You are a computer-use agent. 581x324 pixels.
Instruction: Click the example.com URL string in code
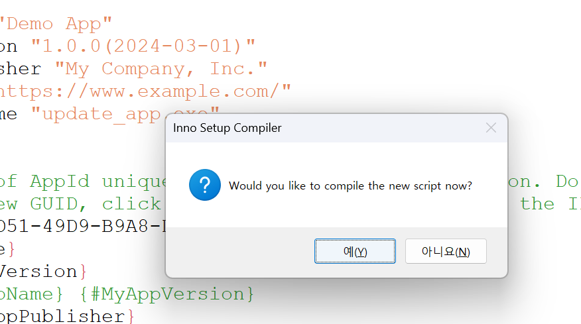click(145, 91)
